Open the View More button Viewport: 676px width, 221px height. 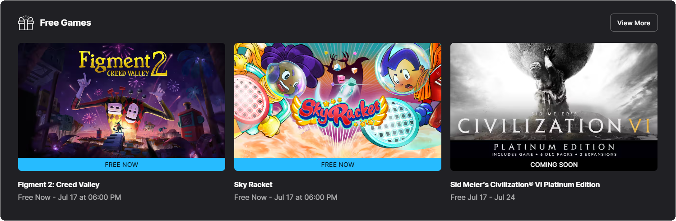pyautogui.click(x=634, y=23)
